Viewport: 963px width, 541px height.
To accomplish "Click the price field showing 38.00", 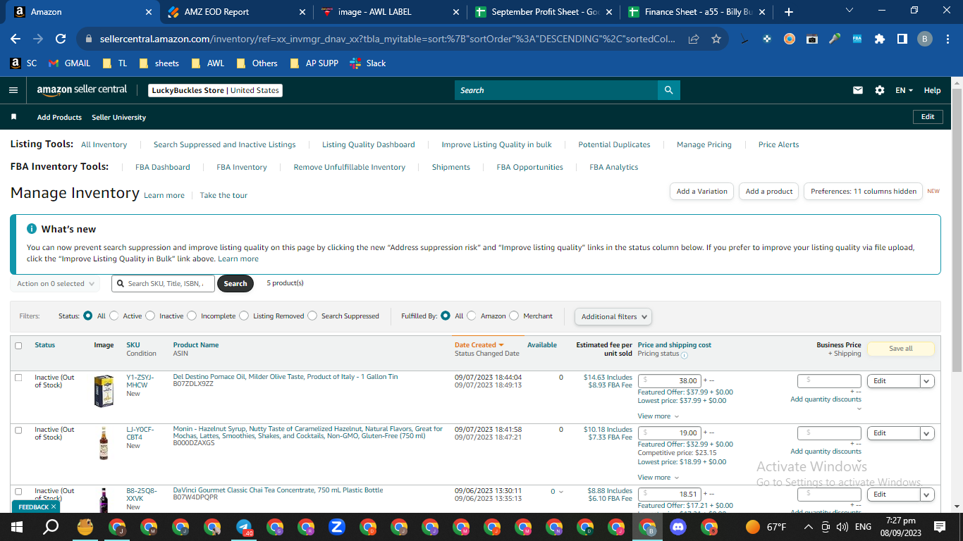I will click(x=669, y=381).
